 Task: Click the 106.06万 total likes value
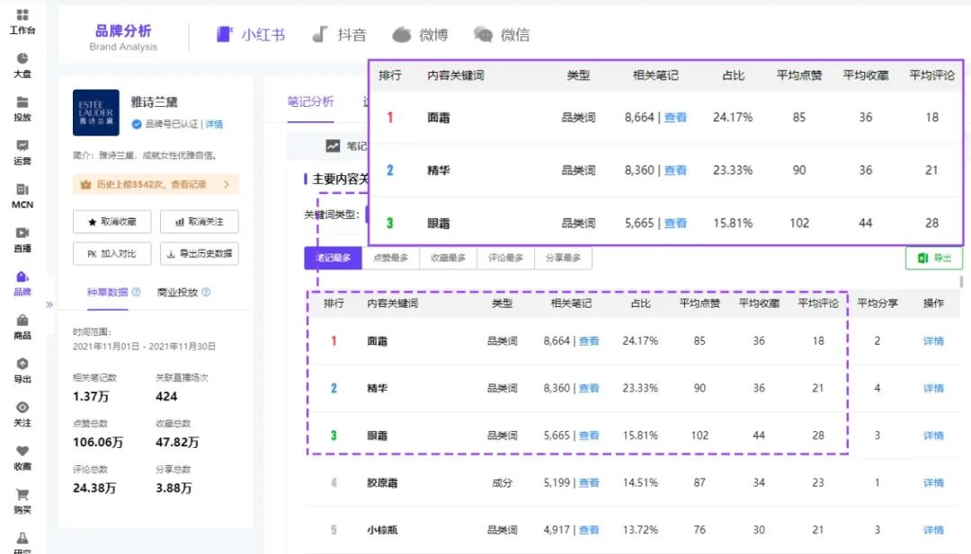point(98,442)
